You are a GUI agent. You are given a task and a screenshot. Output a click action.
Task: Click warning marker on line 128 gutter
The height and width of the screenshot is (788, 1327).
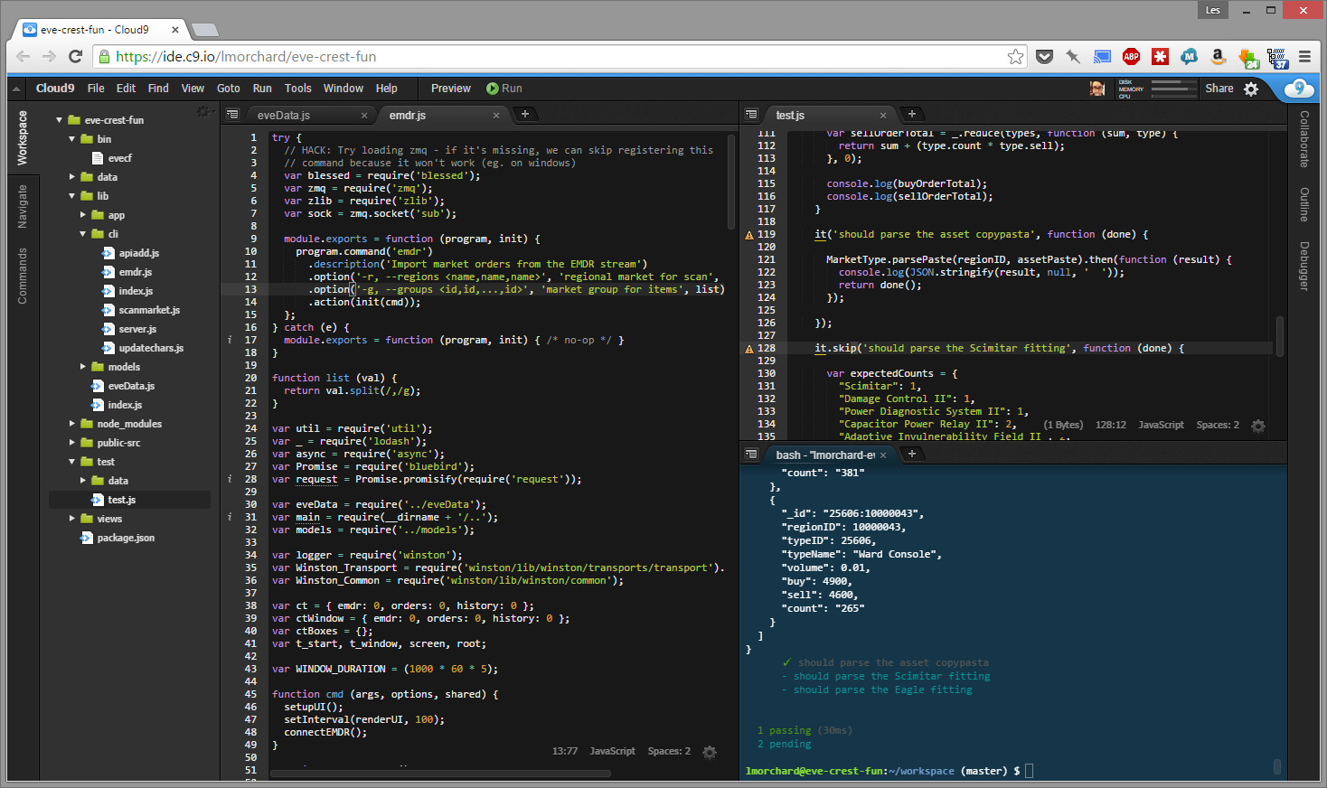748,349
